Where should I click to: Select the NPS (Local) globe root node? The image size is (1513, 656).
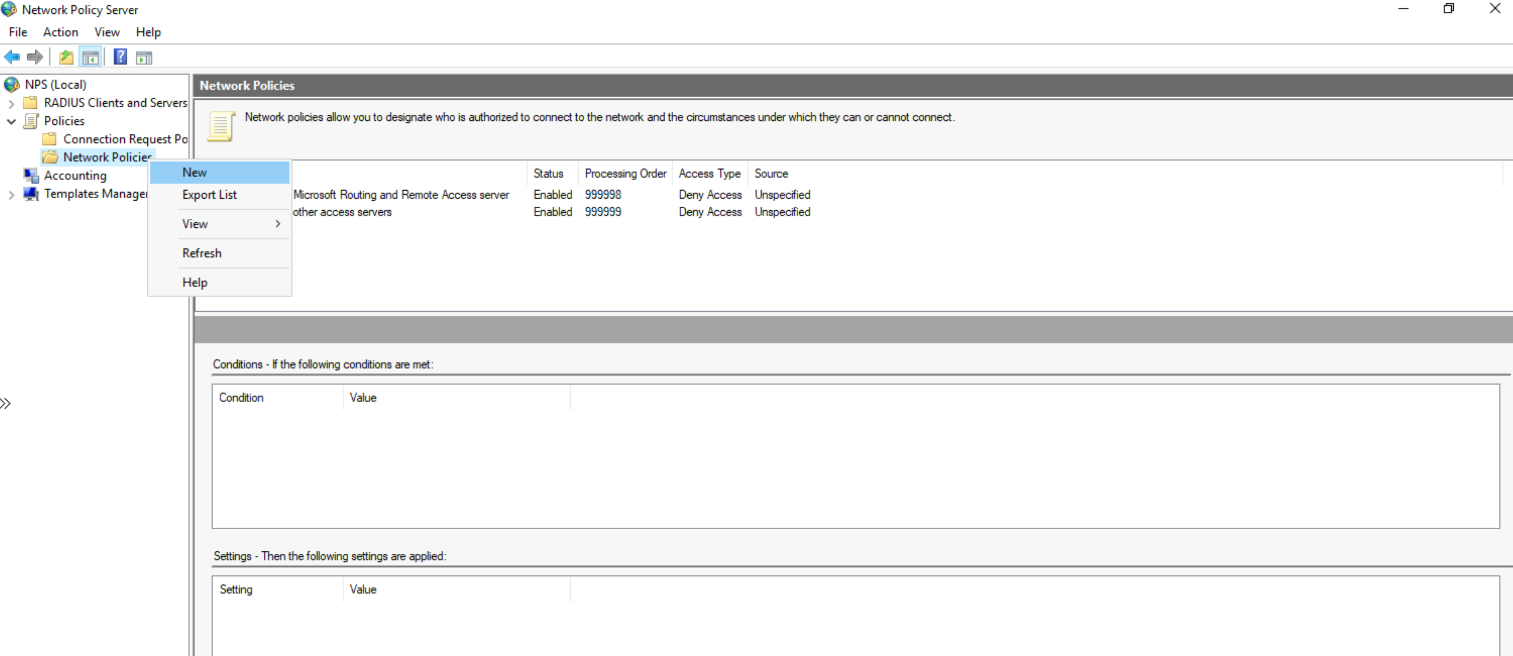55,84
